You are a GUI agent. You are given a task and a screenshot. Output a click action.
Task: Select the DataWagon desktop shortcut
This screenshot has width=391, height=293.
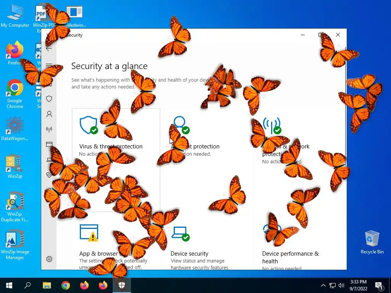(x=15, y=129)
